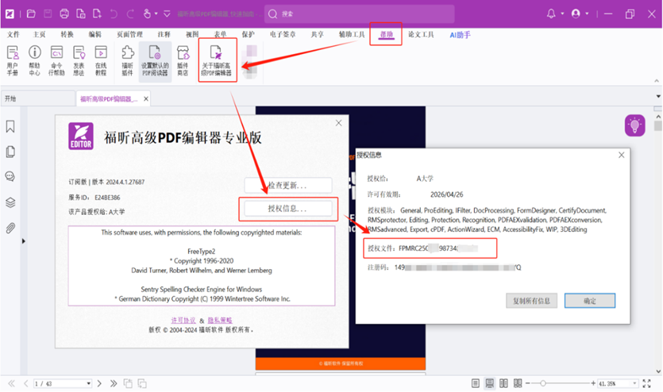Click zoom slider handle

click(543, 383)
